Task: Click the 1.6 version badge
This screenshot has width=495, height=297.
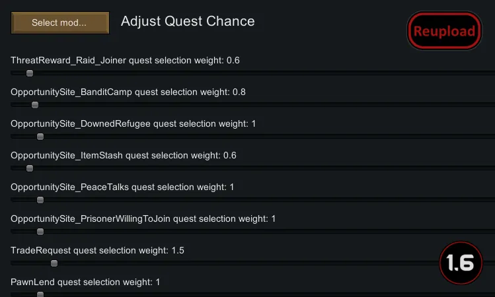Action: click(x=460, y=263)
